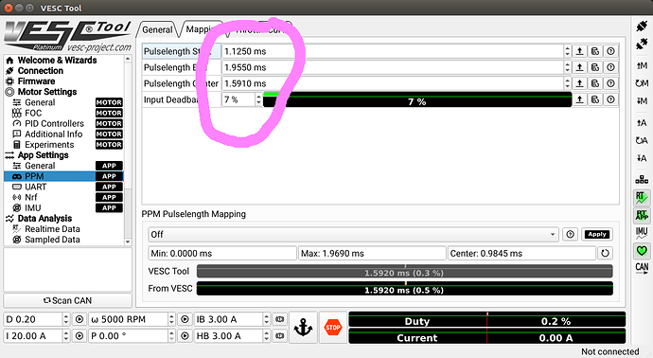653x358 pixels.
Task: Click brake icon next to IB 3.00 A
Action: [x=280, y=320]
